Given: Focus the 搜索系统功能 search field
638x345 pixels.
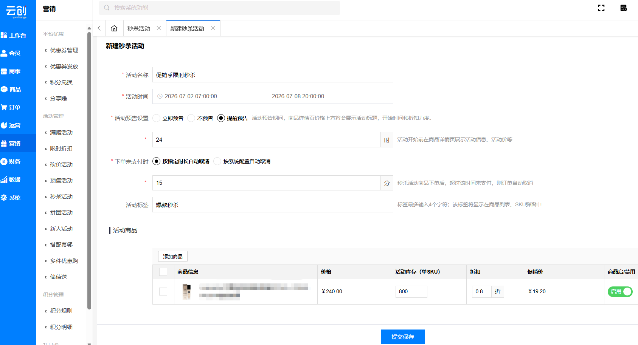Looking at the screenshot, I should coord(219,8).
